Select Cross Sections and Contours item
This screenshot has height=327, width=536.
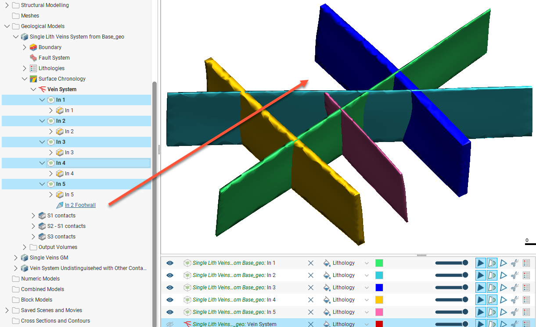point(55,321)
